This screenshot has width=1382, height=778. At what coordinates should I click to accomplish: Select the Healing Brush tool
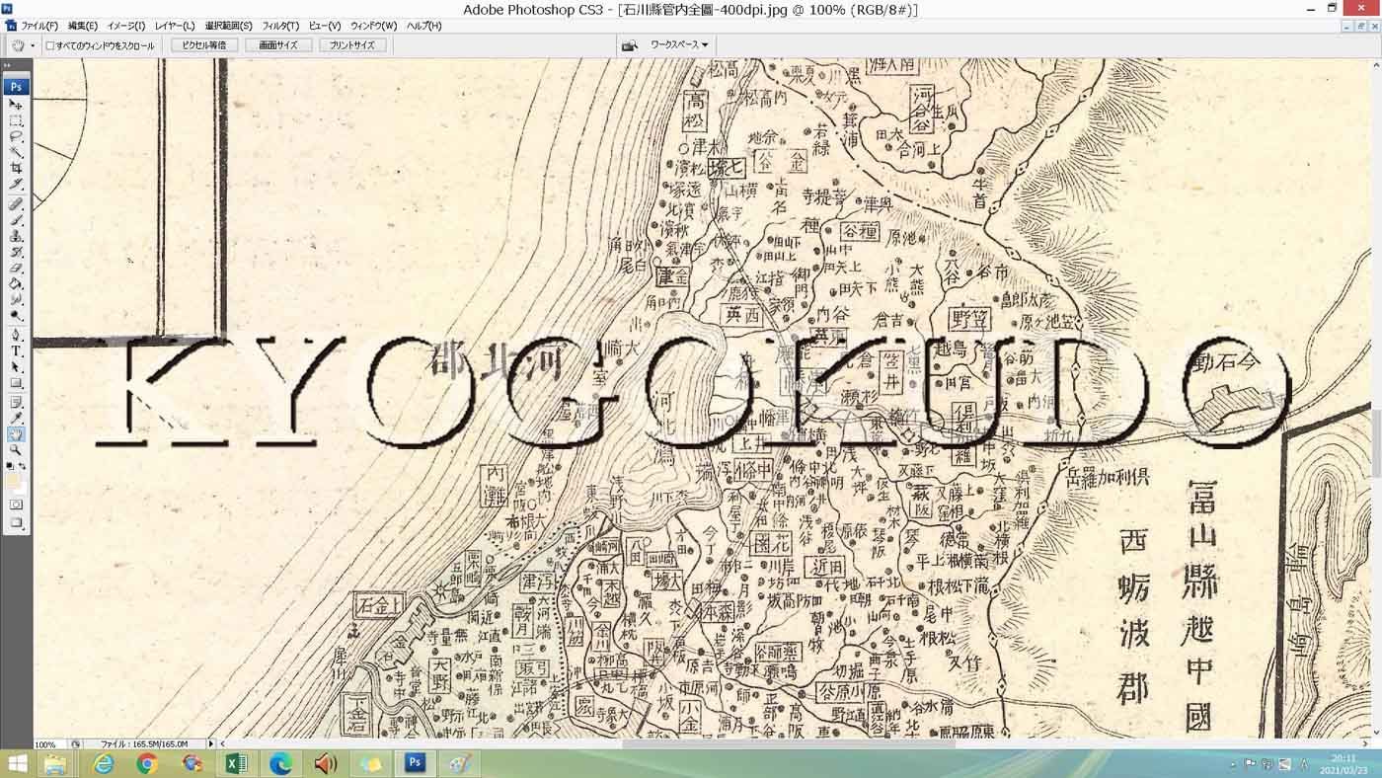[16, 204]
